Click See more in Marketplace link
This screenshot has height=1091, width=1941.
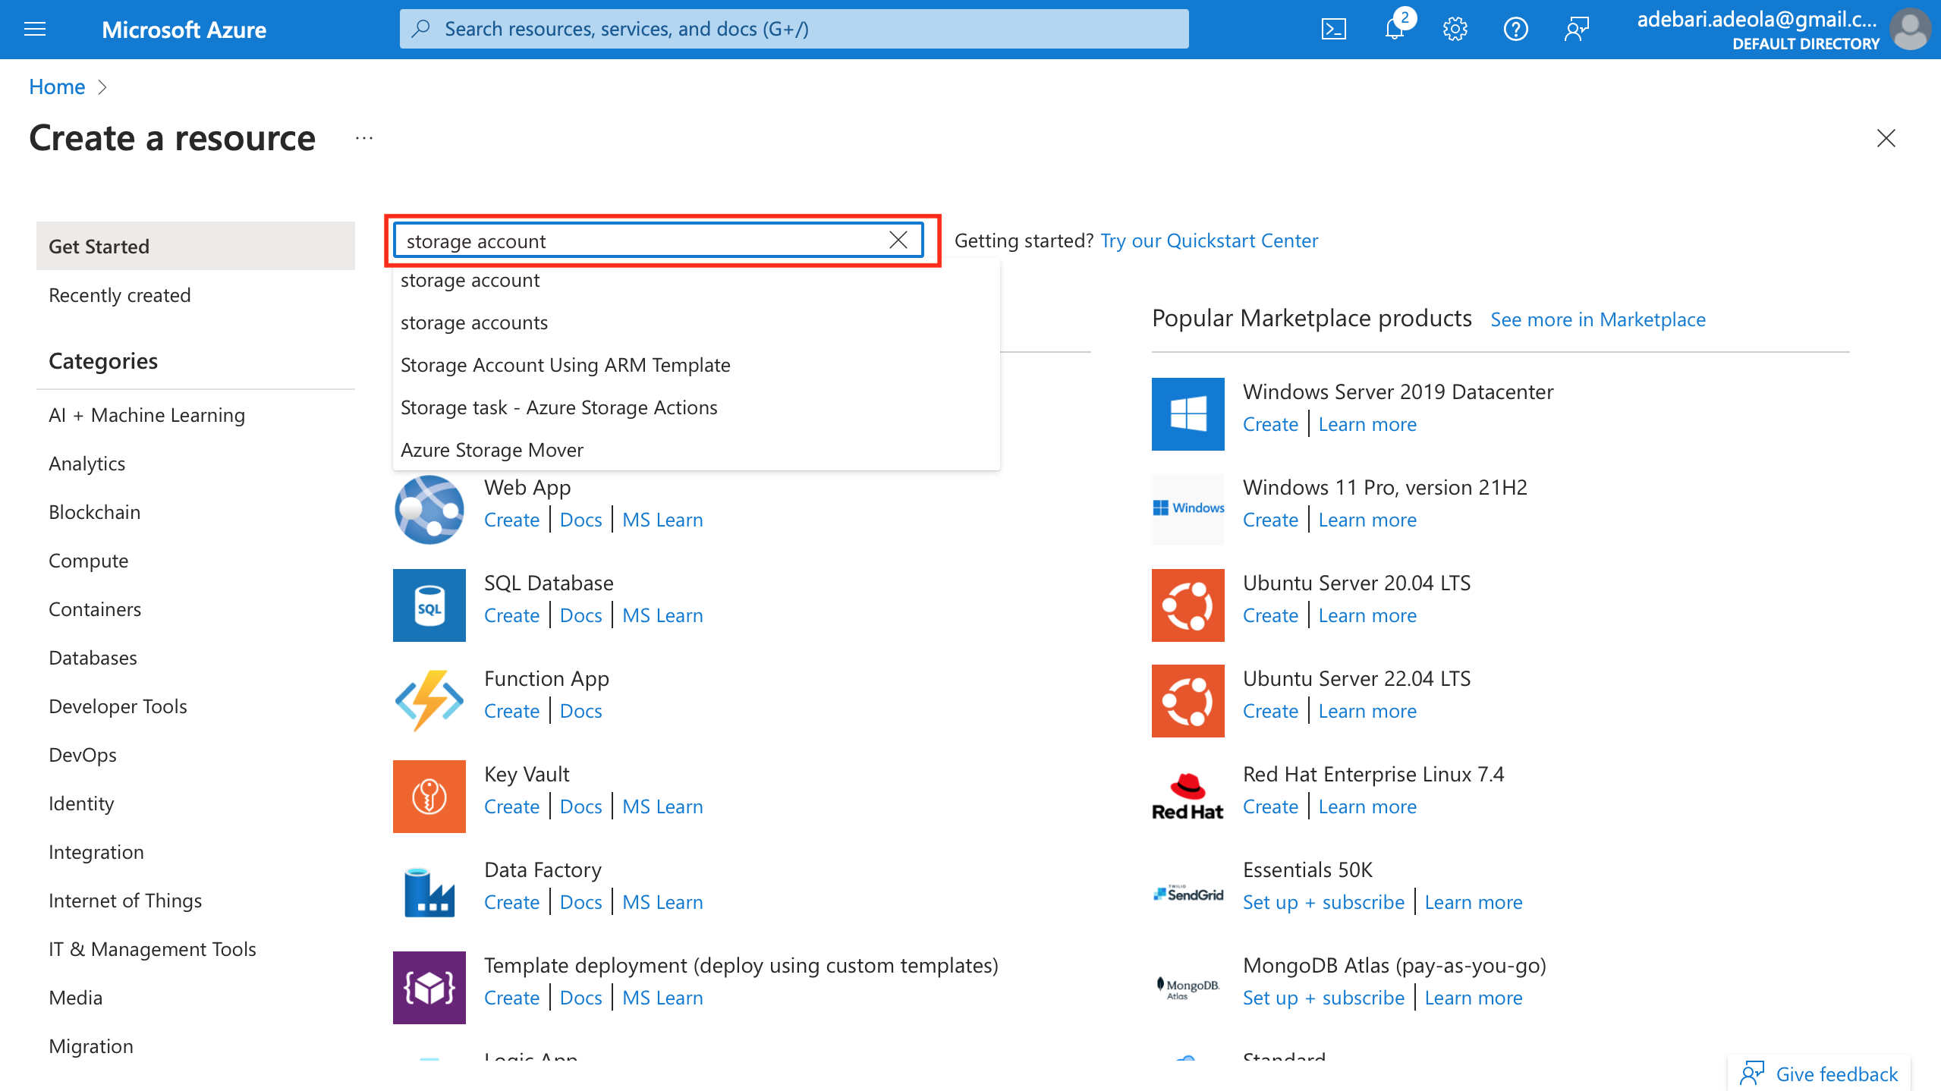pyautogui.click(x=1597, y=319)
